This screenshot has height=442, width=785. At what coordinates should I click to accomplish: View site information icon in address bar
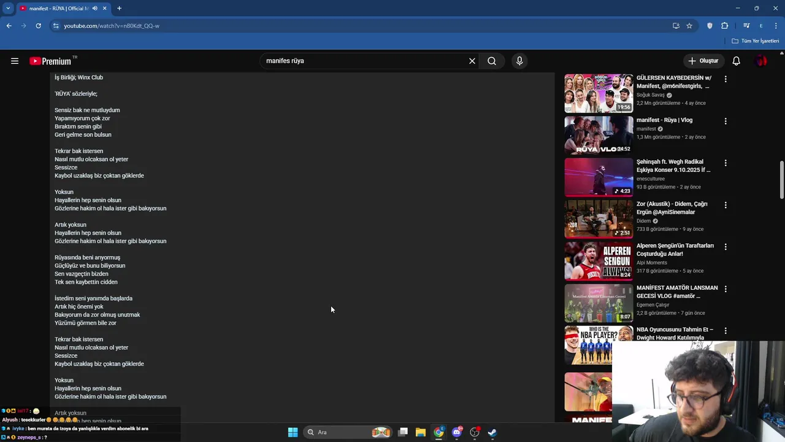(56, 26)
